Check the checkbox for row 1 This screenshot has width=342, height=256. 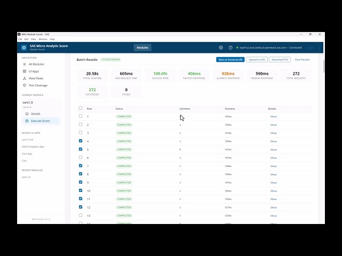(x=81, y=116)
